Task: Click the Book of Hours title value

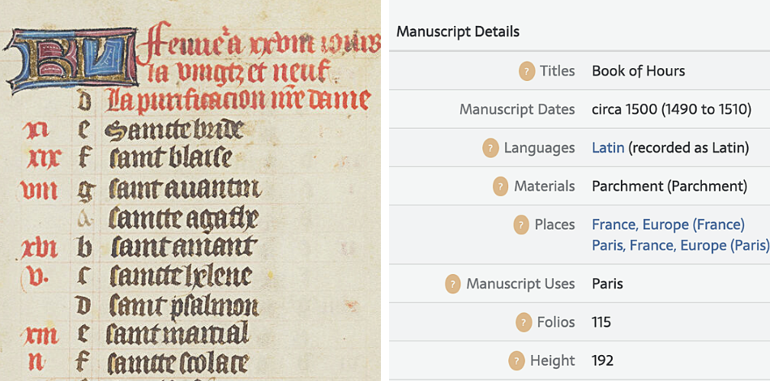Action: point(639,71)
